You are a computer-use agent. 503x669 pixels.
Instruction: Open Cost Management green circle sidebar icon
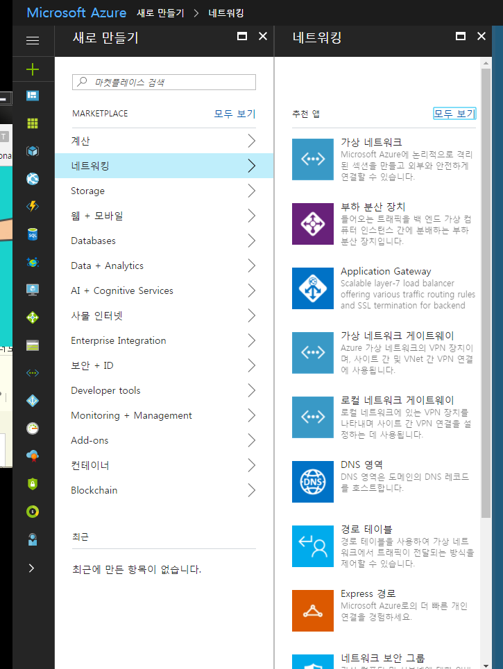[33, 512]
